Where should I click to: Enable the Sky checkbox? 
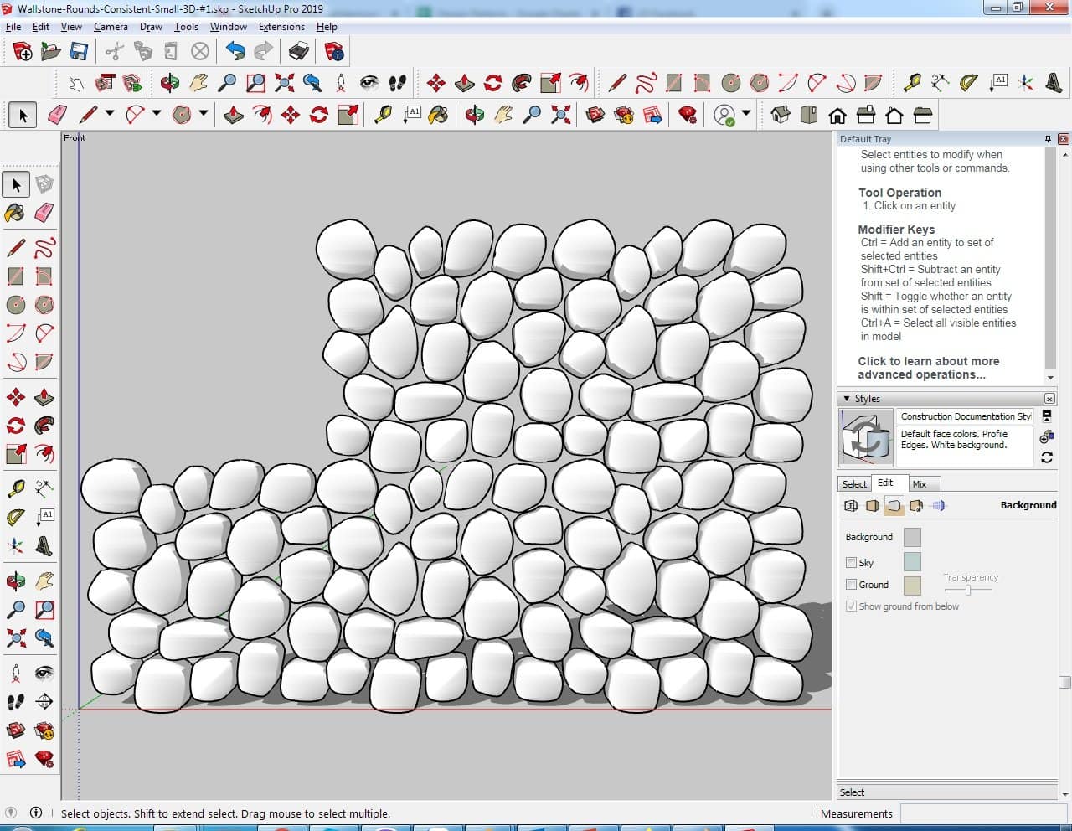[851, 563]
